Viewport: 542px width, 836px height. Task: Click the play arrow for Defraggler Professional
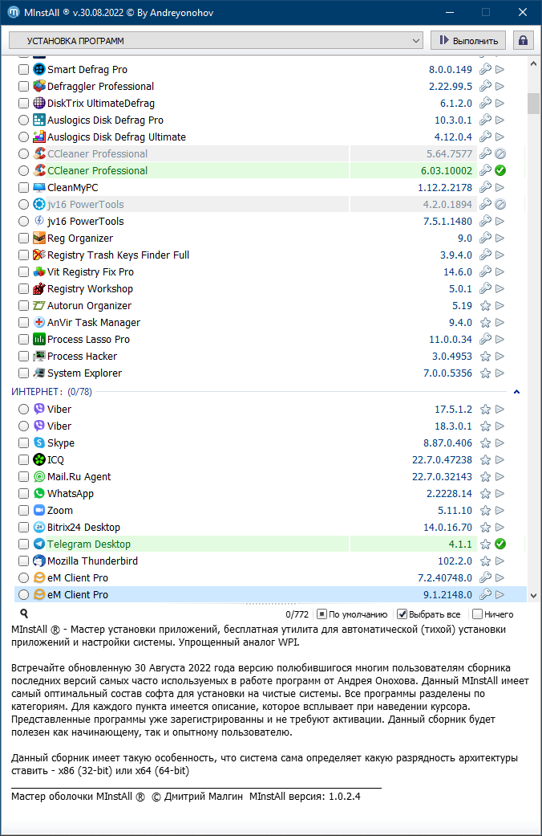(x=500, y=87)
